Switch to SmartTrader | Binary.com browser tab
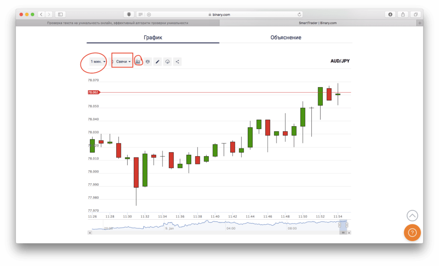The width and height of the screenshot is (439, 266). pyautogui.click(x=320, y=23)
